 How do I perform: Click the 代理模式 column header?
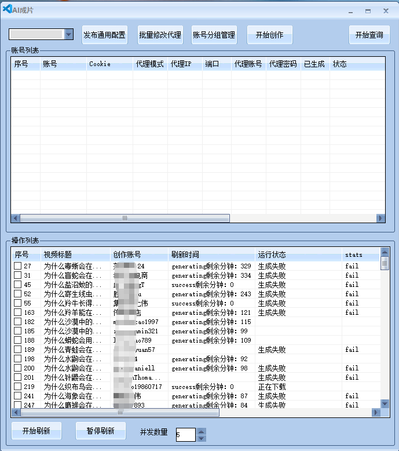[150, 64]
